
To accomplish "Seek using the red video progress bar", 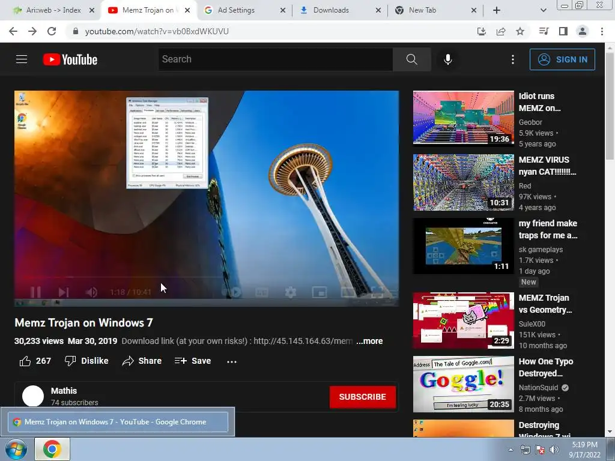I will click(207, 277).
